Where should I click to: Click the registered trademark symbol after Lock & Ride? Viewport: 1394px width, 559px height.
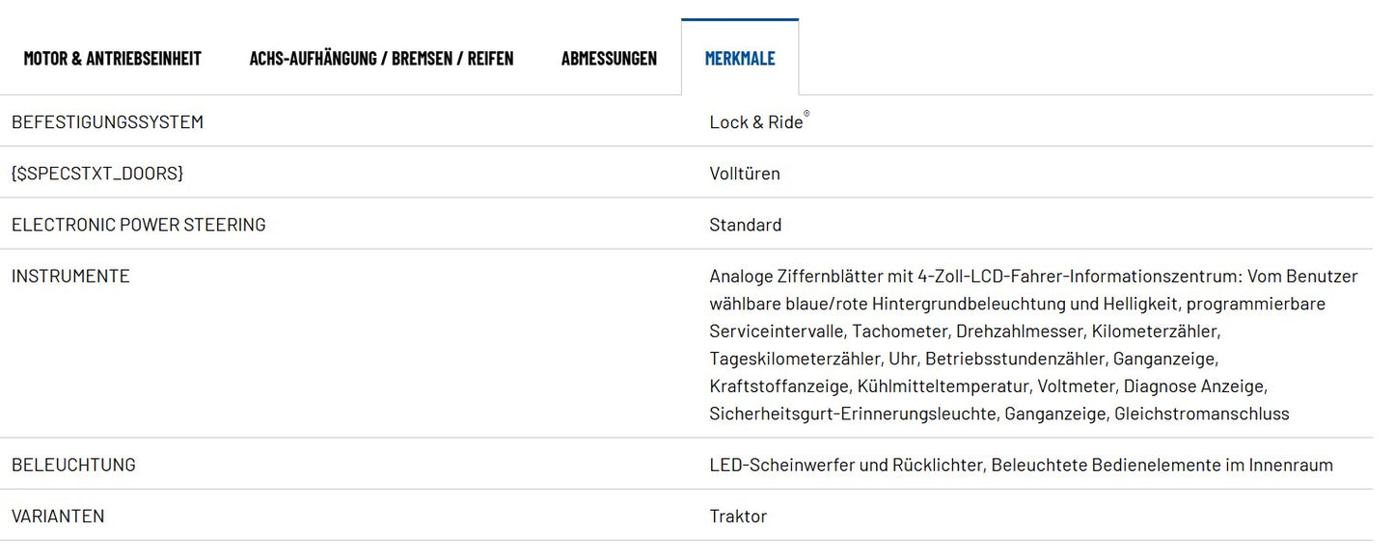coord(807,114)
